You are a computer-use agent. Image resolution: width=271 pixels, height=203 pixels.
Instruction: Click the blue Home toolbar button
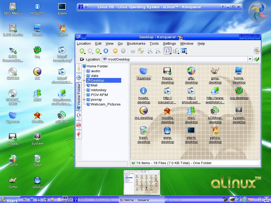pos(106,51)
